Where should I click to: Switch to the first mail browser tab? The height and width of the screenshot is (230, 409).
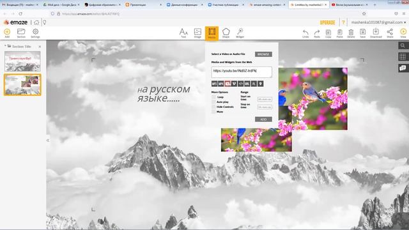20,4
